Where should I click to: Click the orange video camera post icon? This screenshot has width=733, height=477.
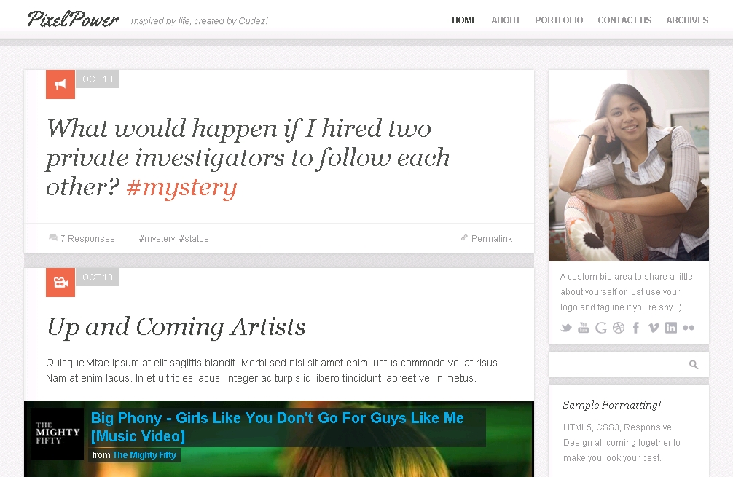point(60,283)
